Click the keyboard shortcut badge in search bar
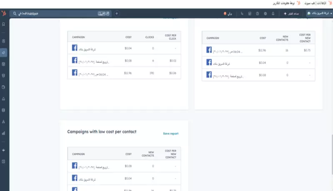This screenshot has height=191, width=333. [x=104, y=14]
